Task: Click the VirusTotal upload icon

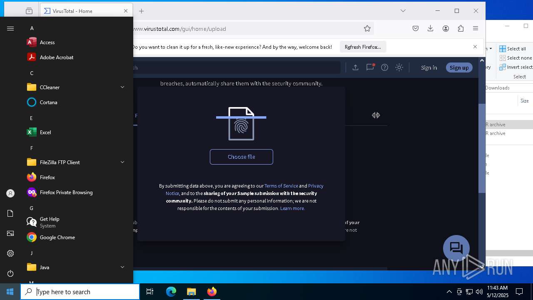Action: tap(355, 67)
